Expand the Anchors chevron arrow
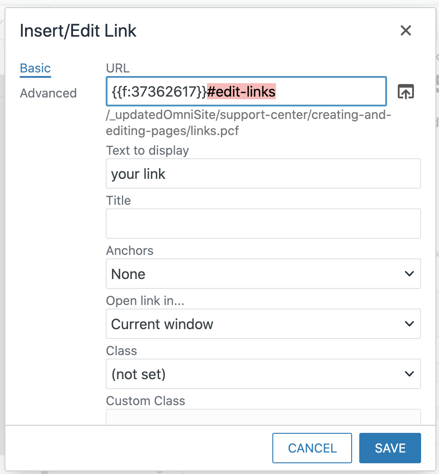The height and width of the screenshot is (474, 439). tap(409, 274)
